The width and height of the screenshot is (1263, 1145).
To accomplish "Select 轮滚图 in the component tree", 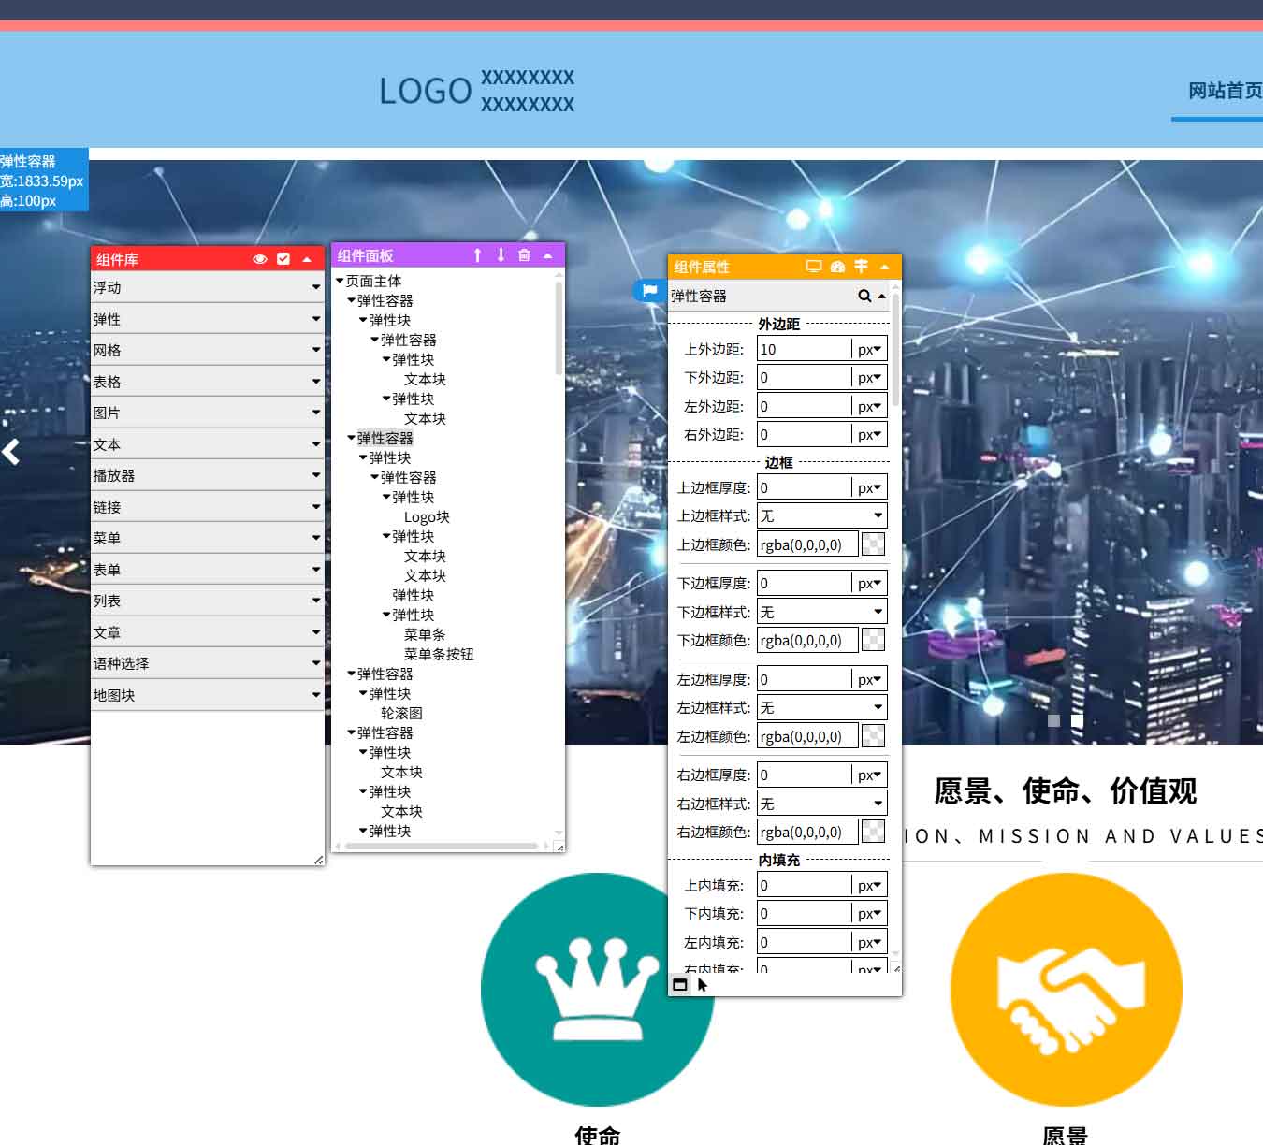I will [x=401, y=713].
